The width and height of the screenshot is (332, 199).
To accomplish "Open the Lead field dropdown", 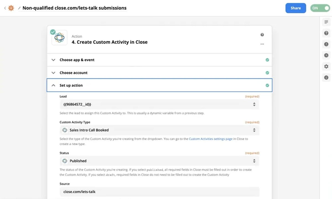I will [x=160, y=104].
